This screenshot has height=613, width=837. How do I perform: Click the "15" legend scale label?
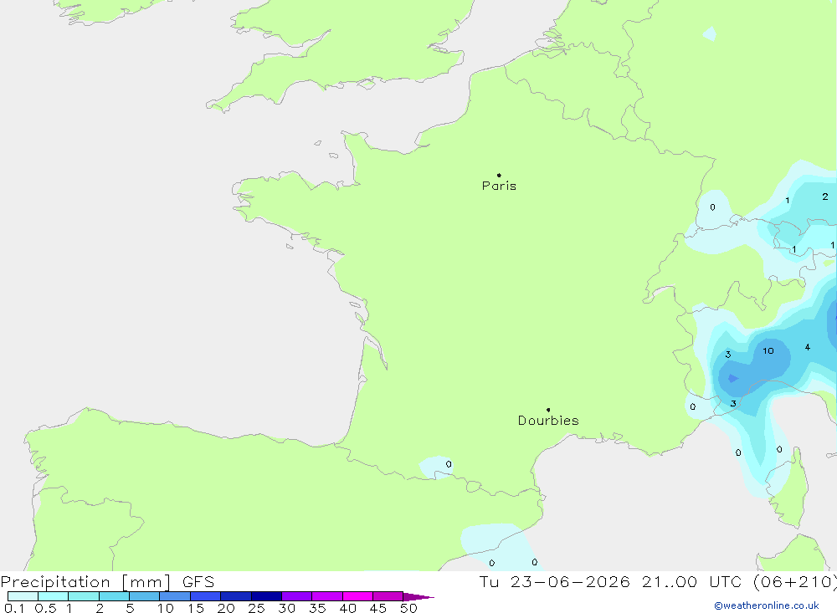tap(196, 608)
